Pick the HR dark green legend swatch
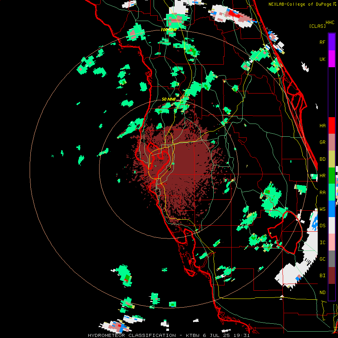Viewport: 338px width, 338px height. pos(332,175)
